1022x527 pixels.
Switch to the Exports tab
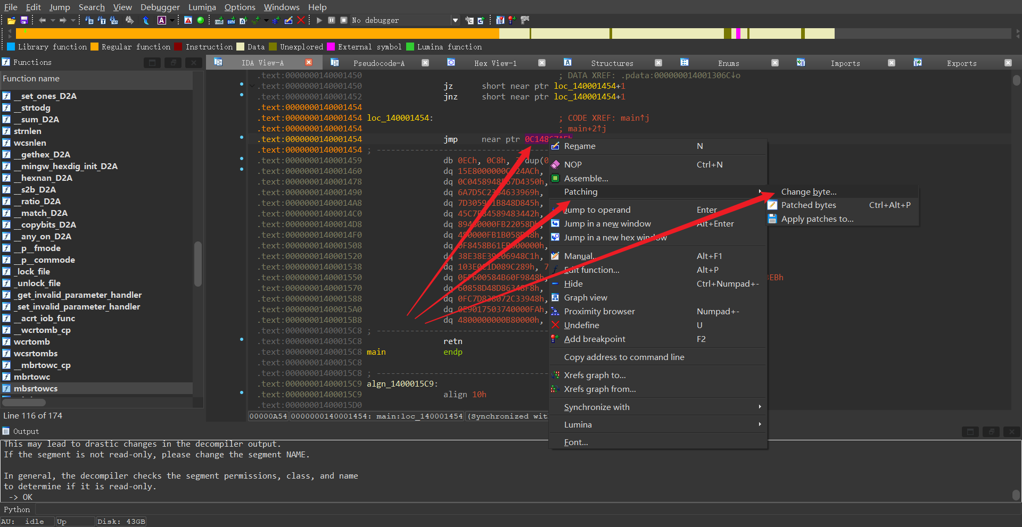(962, 63)
